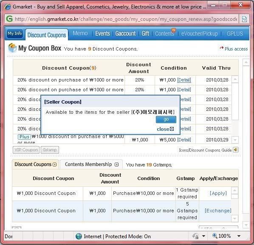Viewport: 254px width, 245px height.
Task: Click Apply for the 1 Gstamp coupon
Action: click(x=218, y=193)
